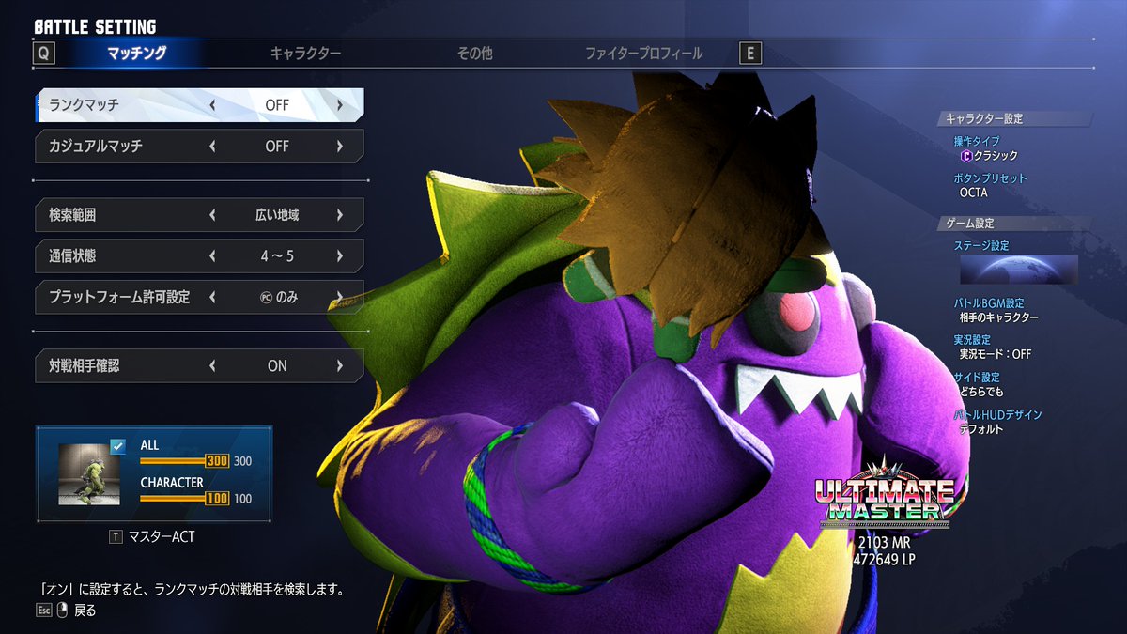Click the T key マスターACT prompt
This screenshot has height=634, width=1127.
coord(151,537)
